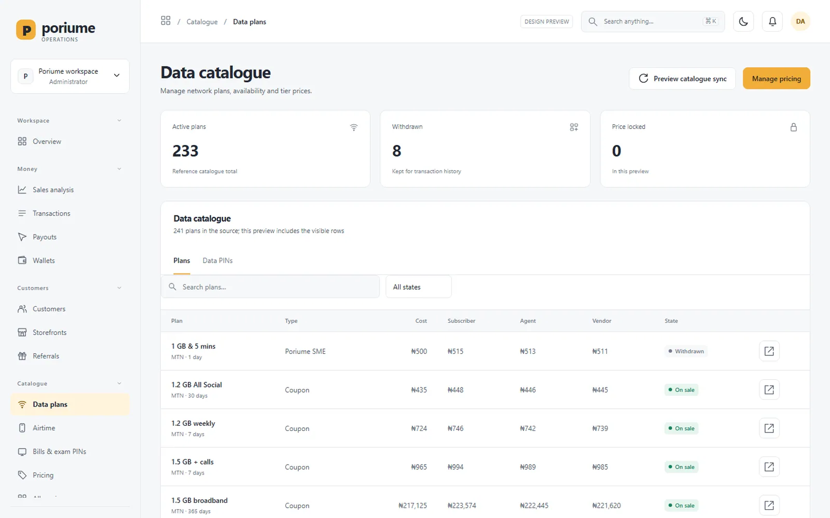The width and height of the screenshot is (830, 518).
Task: Open notifications bell
Action: 772,21
